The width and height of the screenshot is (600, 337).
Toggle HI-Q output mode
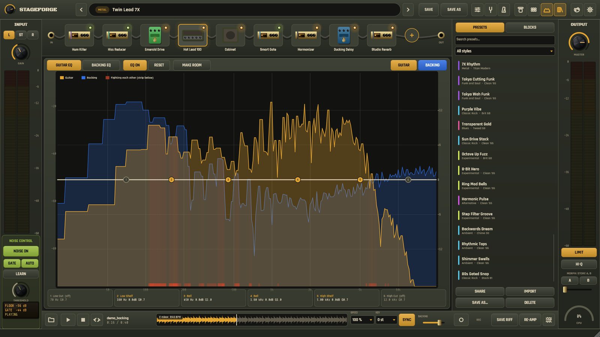click(x=579, y=264)
